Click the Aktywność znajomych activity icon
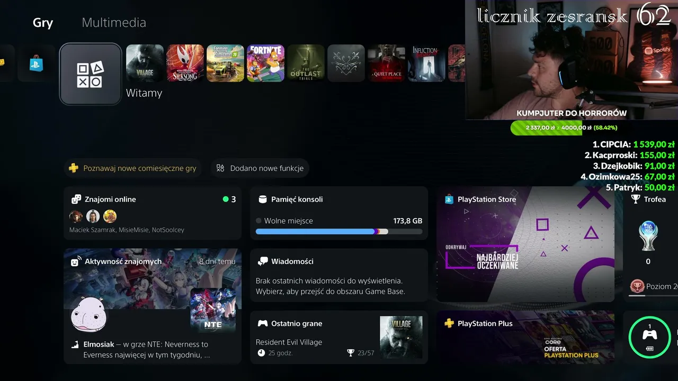The width and height of the screenshot is (678, 381). pyautogui.click(x=76, y=261)
